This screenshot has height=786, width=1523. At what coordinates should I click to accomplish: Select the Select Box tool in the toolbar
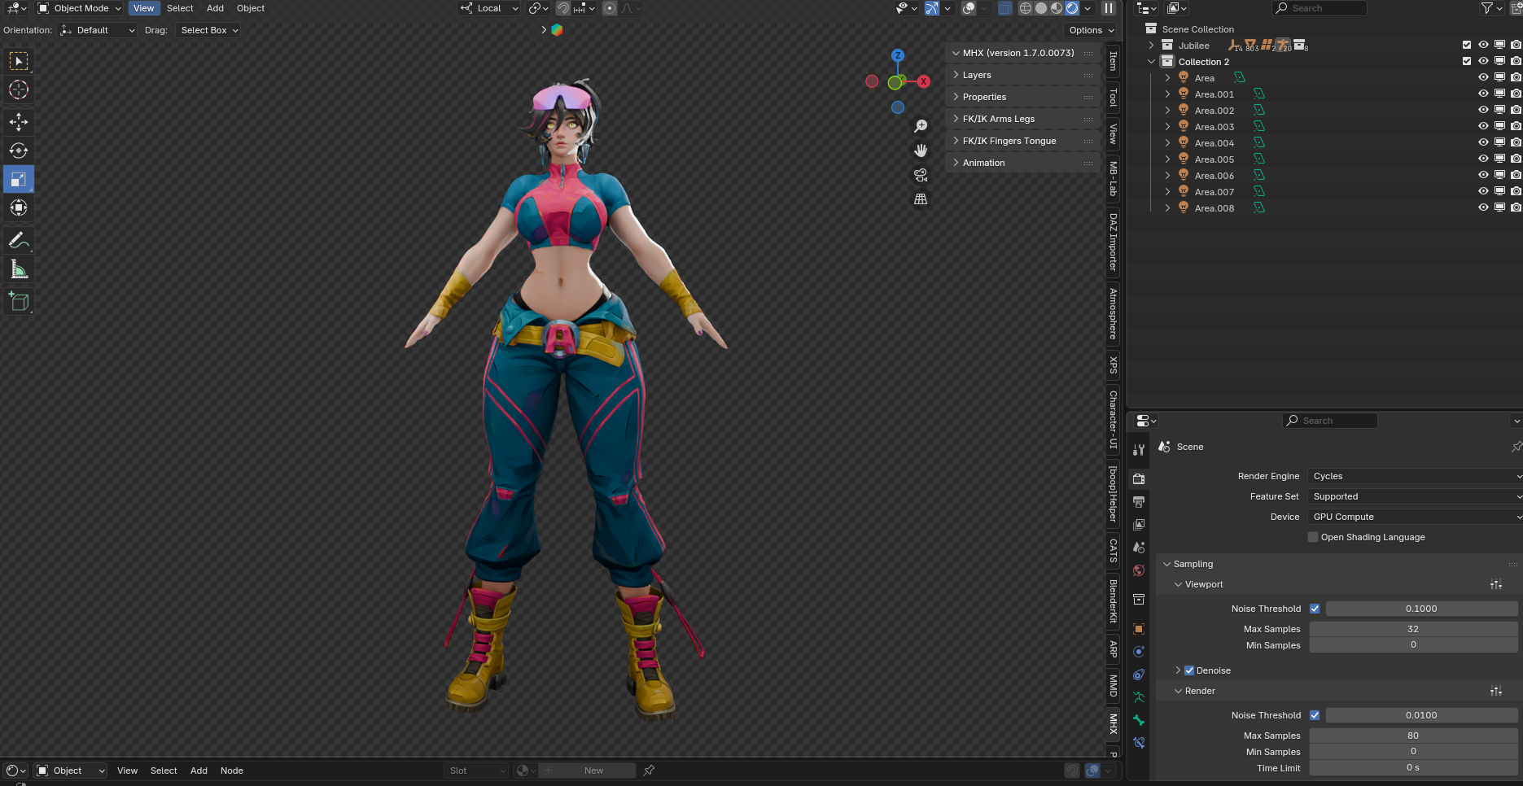click(19, 61)
